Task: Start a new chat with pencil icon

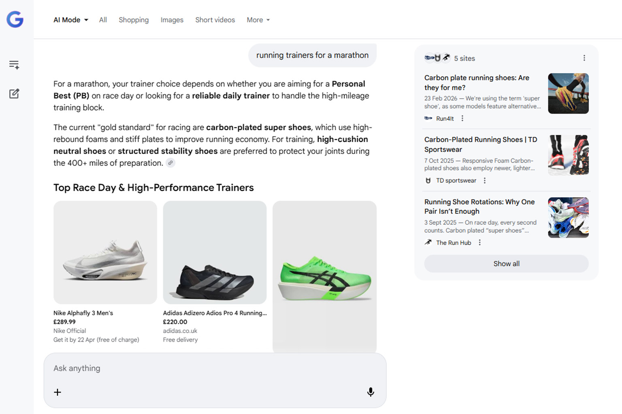Action: click(14, 94)
